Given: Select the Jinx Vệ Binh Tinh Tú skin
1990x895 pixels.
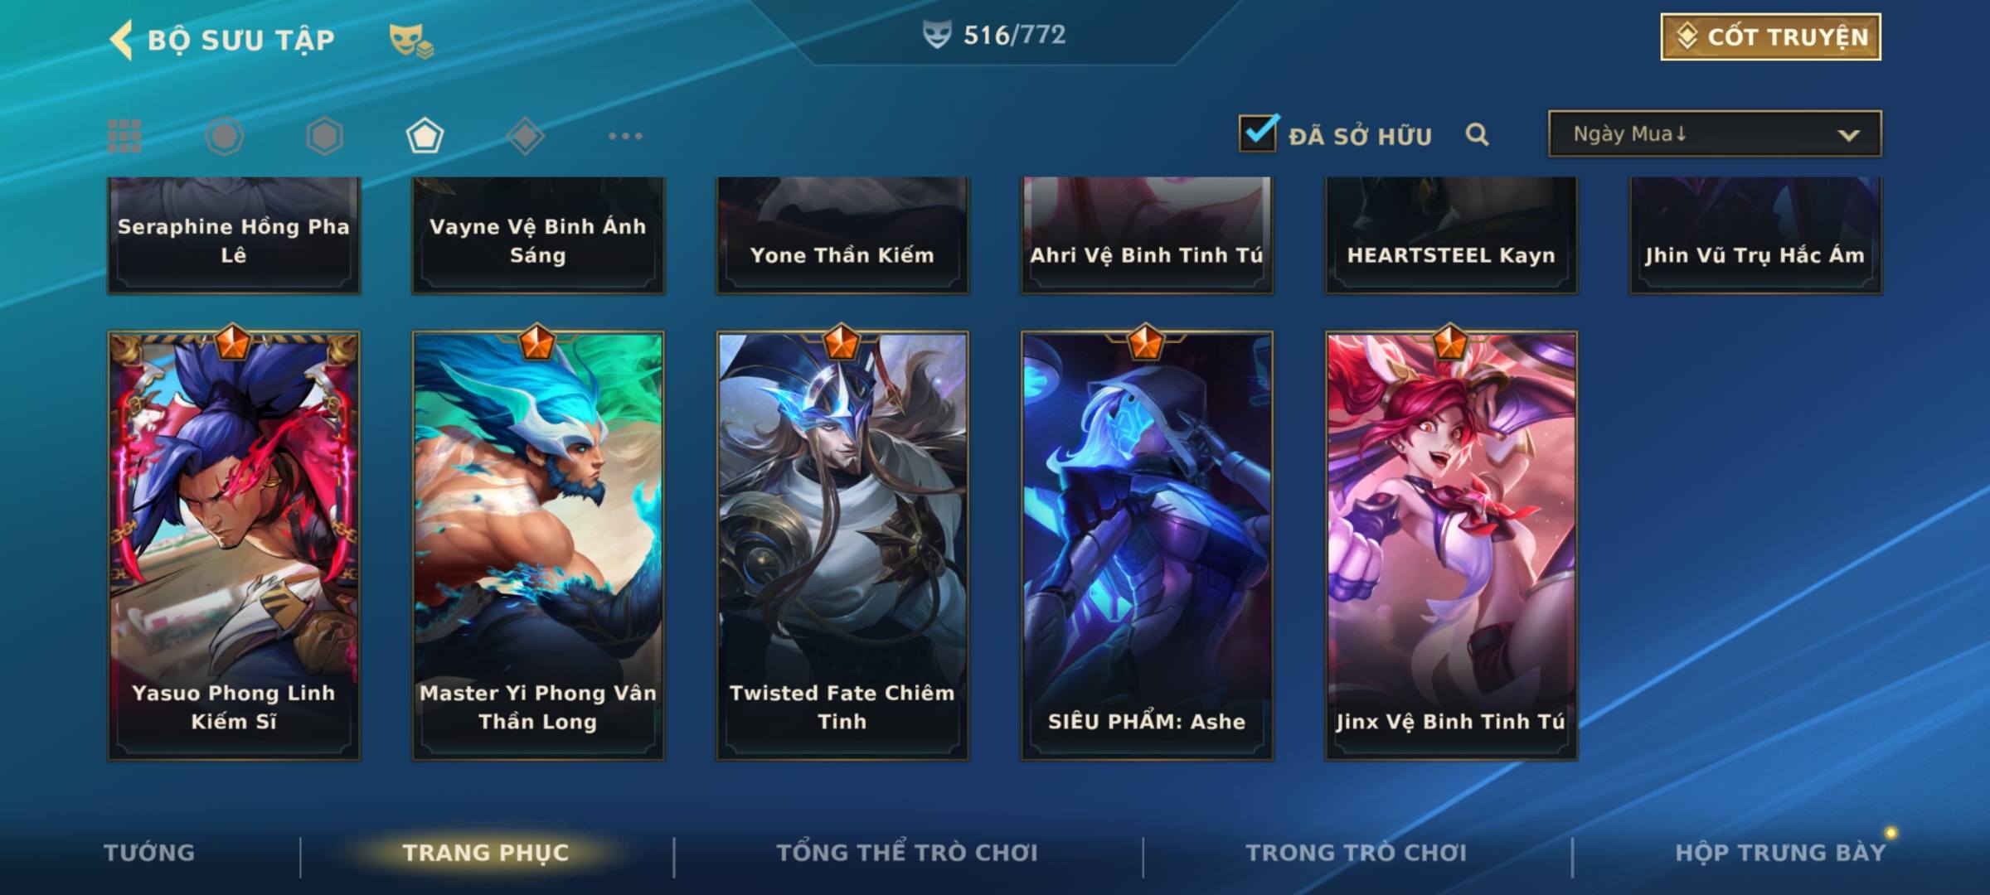Looking at the screenshot, I should pyautogui.click(x=1451, y=544).
